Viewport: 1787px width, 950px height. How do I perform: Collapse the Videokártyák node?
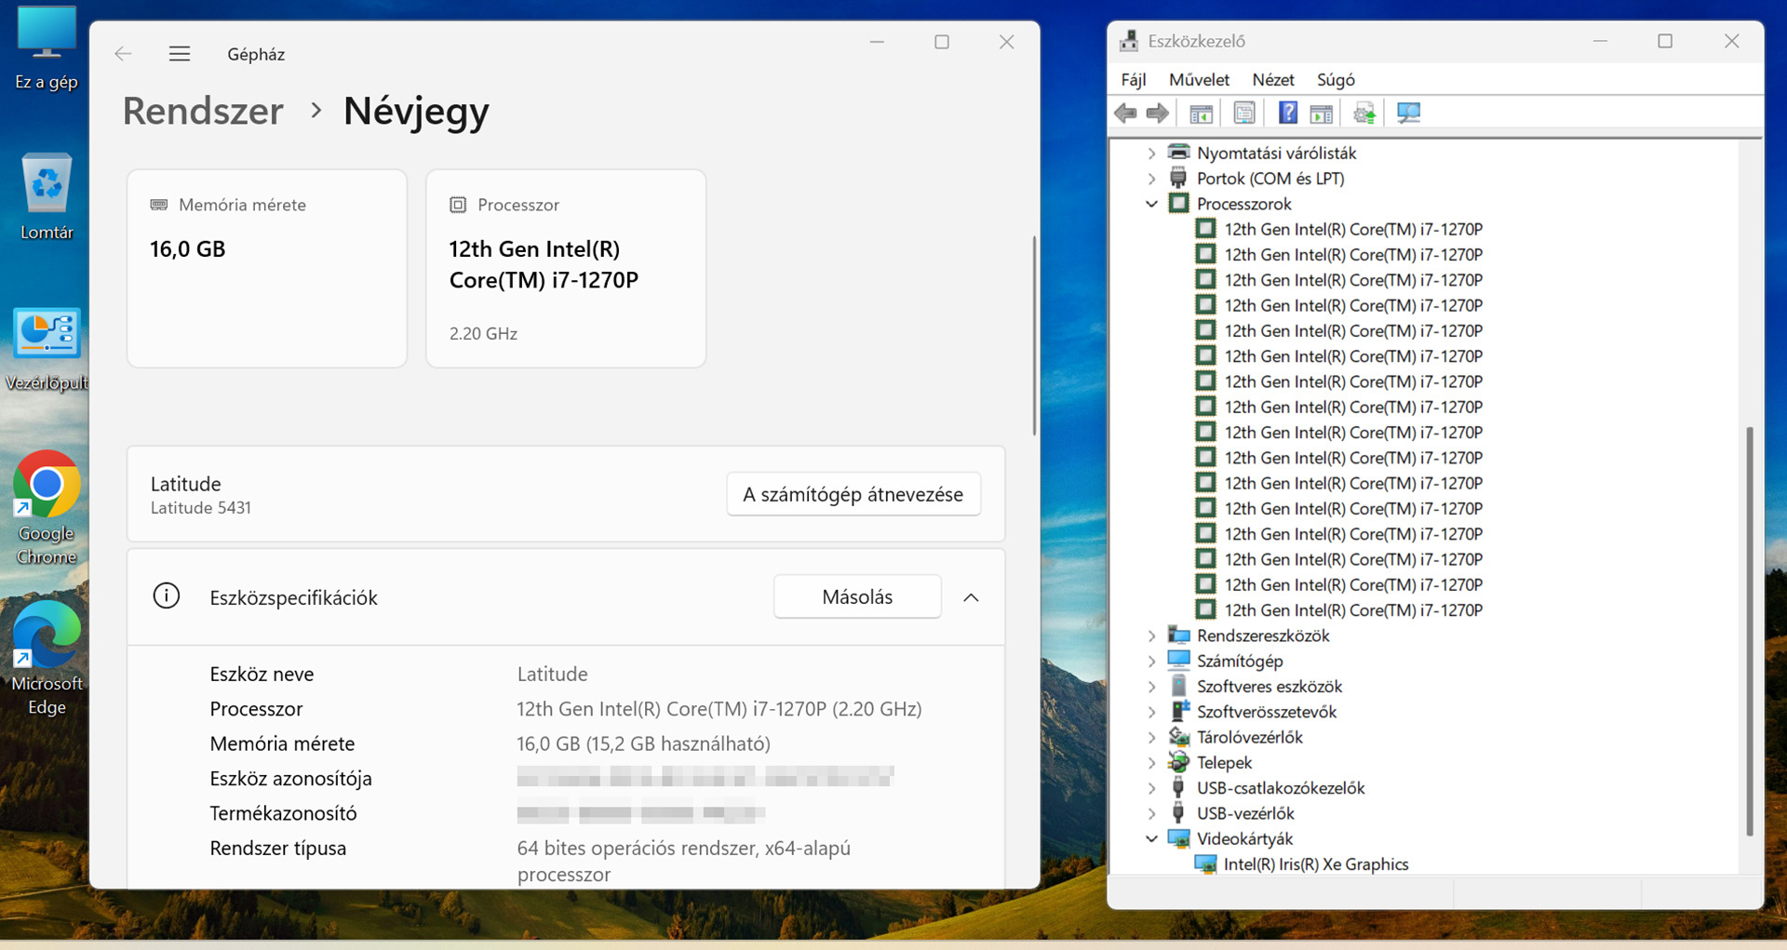coord(1152,838)
